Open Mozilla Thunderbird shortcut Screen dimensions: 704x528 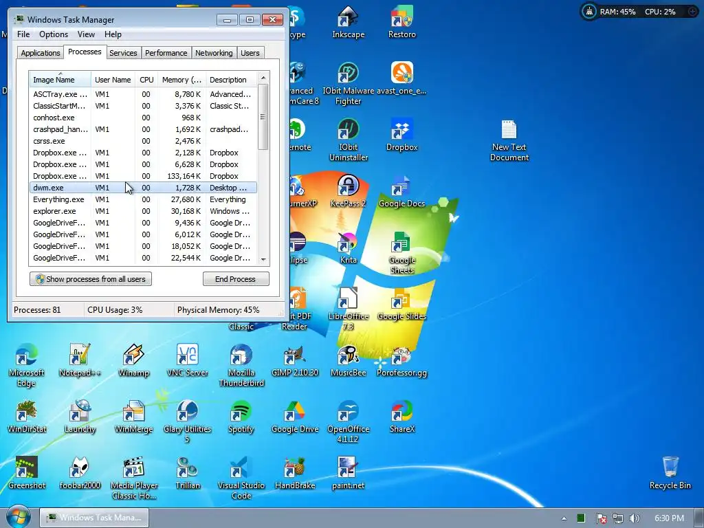[x=241, y=366]
